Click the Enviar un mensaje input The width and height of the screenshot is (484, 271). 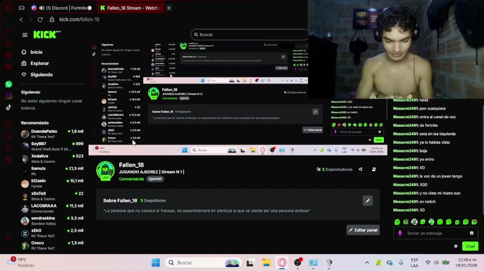coord(436,233)
